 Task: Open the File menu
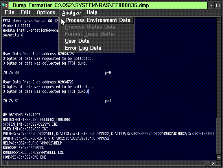[9, 13]
